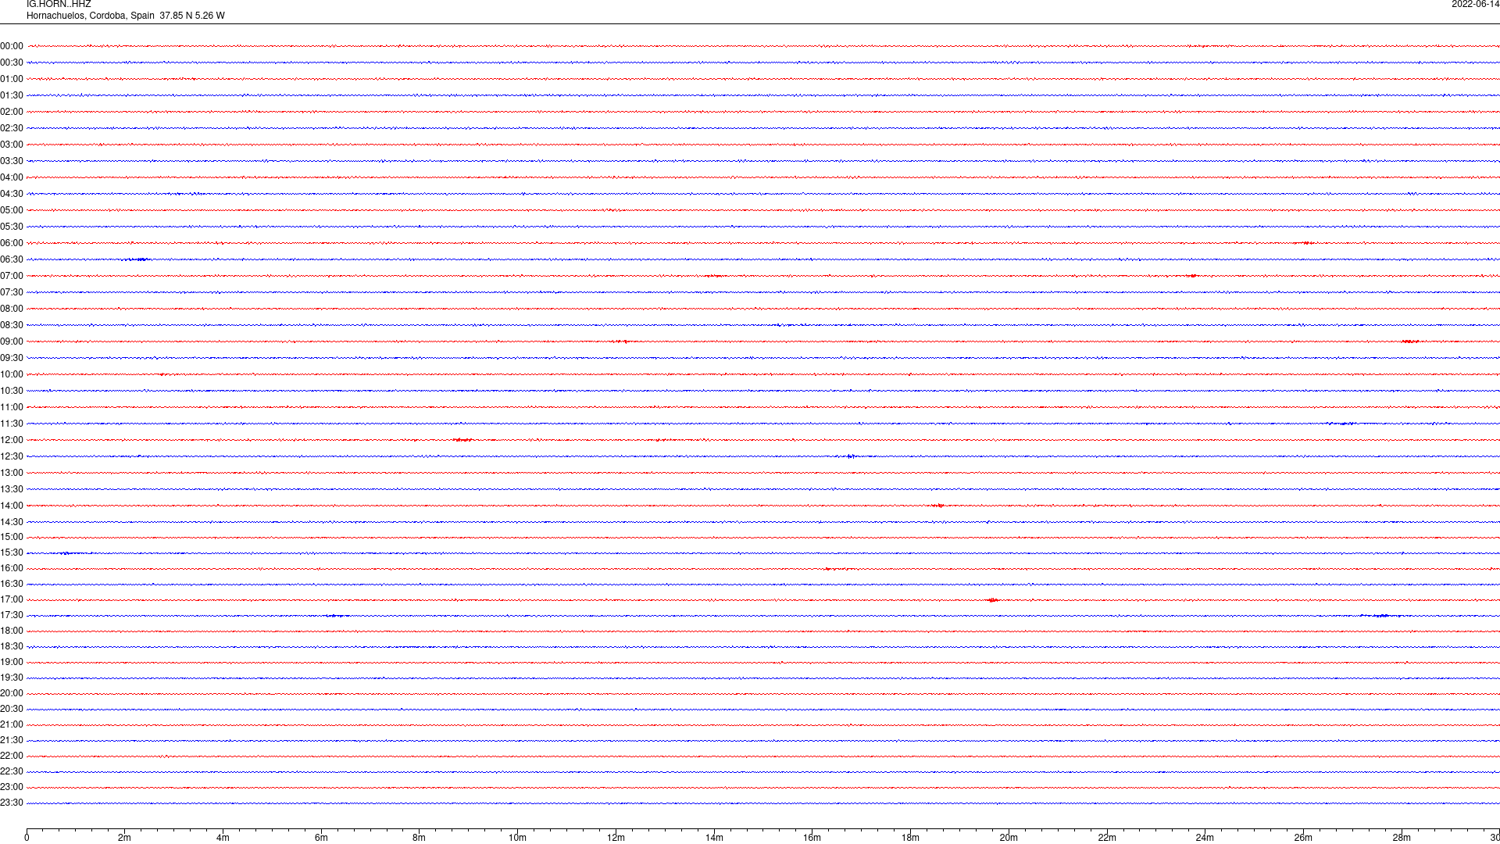Select the 04:00 time row label
This screenshot has height=844, width=1500.
12,177
